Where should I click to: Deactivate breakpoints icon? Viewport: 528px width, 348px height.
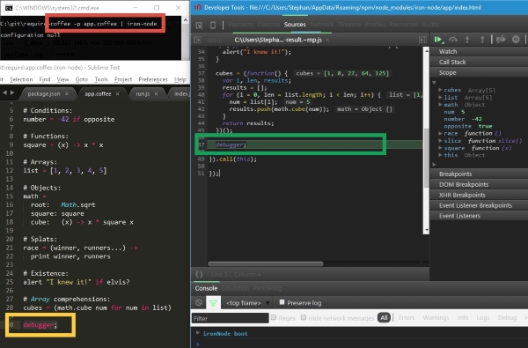point(501,40)
